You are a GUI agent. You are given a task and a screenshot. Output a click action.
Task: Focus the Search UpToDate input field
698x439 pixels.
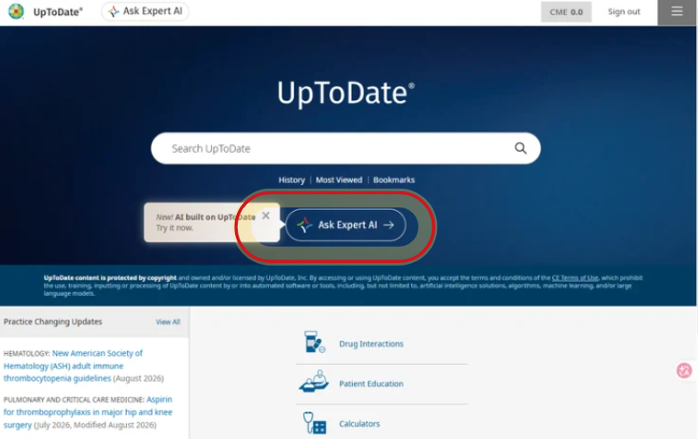pyautogui.click(x=346, y=148)
